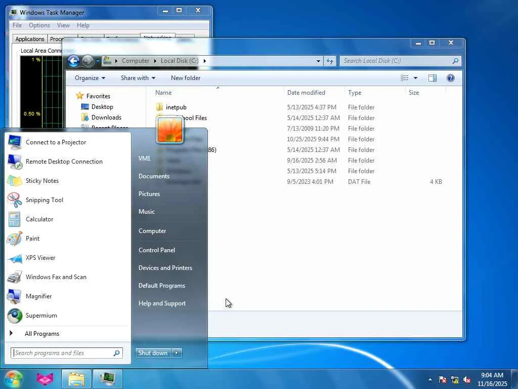This screenshot has width=518, height=389.
Task: Open Default Programs from Start menu
Action: (x=161, y=286)
